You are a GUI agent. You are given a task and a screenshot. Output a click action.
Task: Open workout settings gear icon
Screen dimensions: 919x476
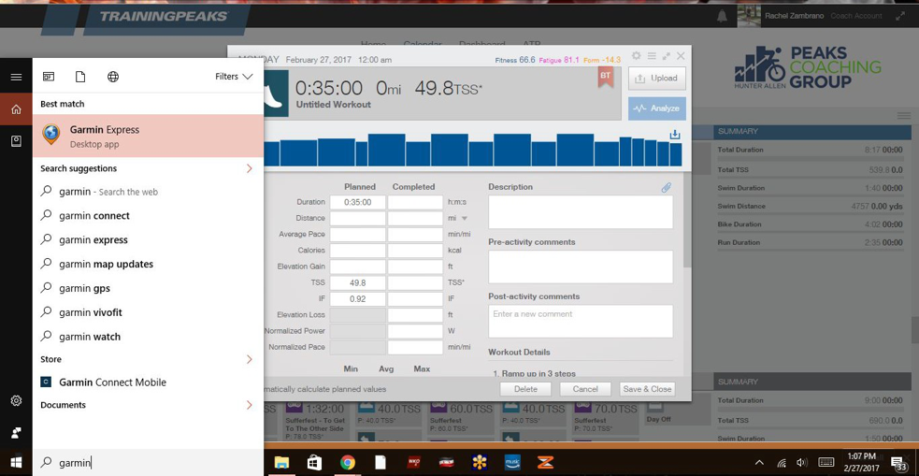[637, 56]
